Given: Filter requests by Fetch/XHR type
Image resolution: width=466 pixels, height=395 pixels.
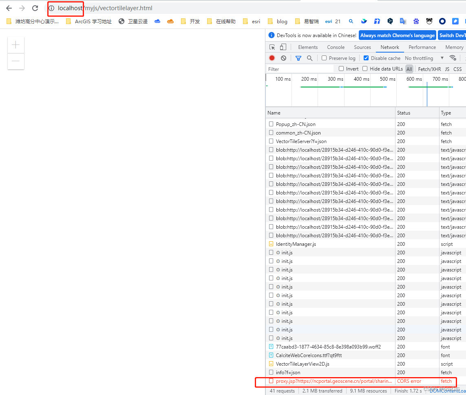Looking at the screenshot, I should [429, 69].
